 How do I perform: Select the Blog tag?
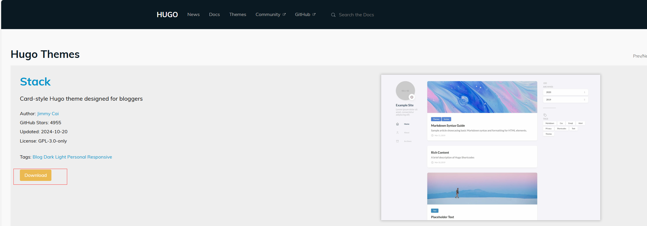click(37, 157)
